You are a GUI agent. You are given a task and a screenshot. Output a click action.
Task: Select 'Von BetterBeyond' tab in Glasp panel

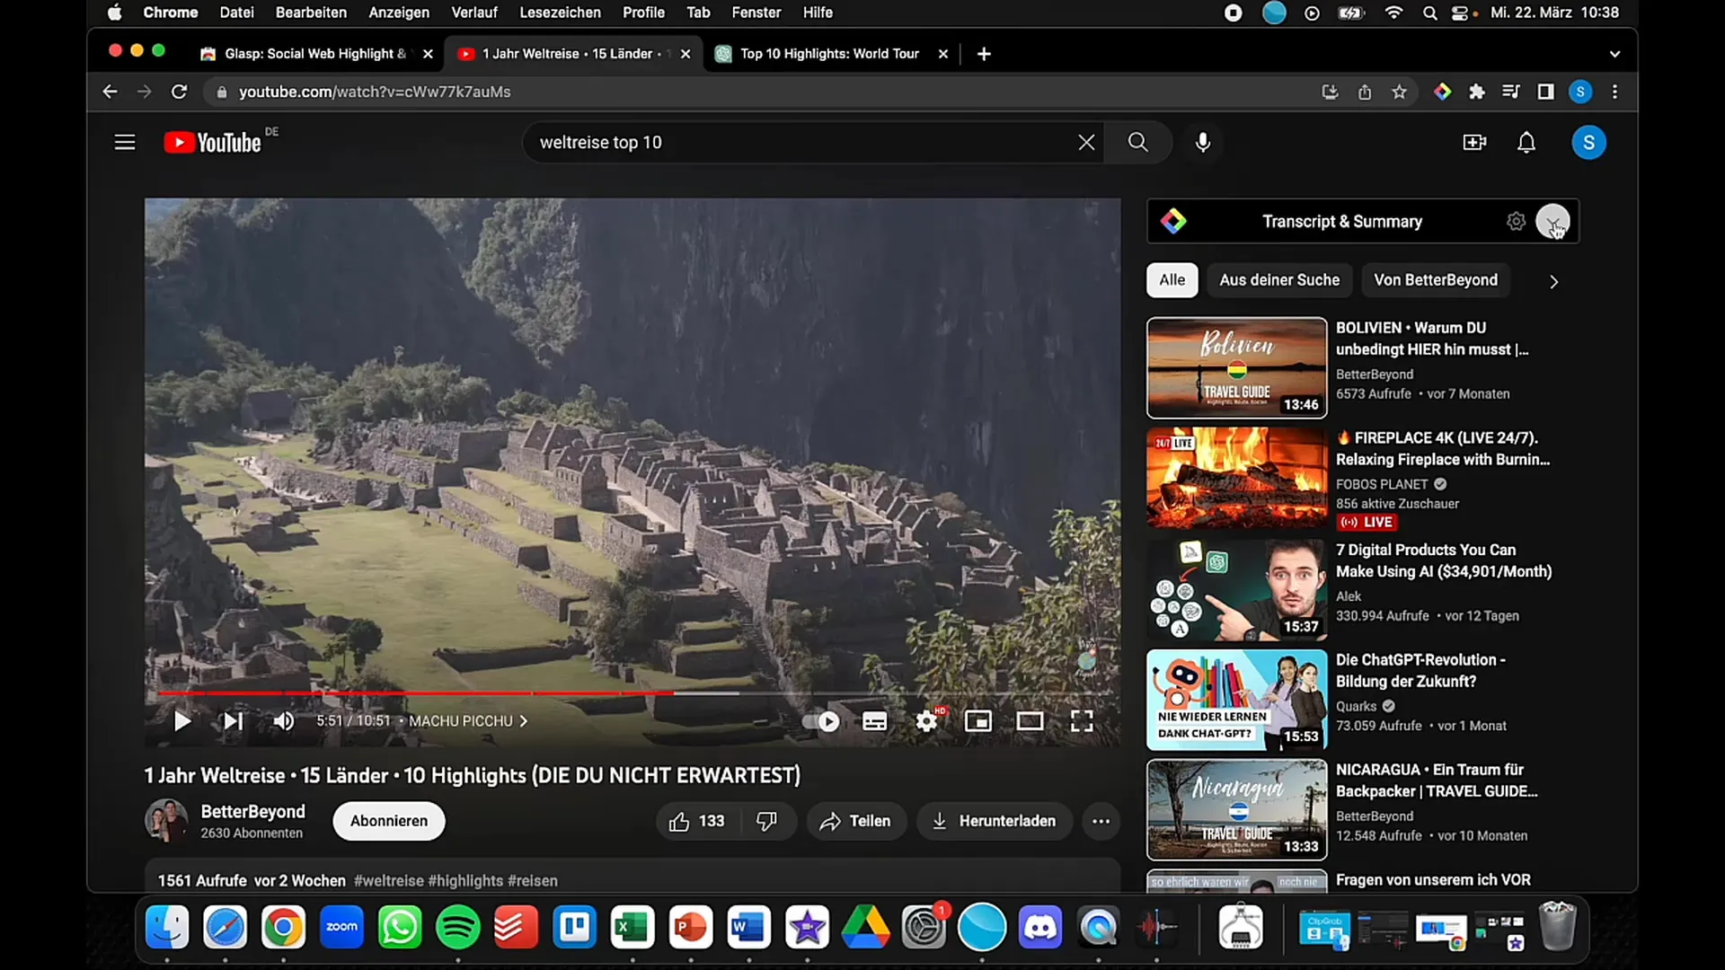1435,279
